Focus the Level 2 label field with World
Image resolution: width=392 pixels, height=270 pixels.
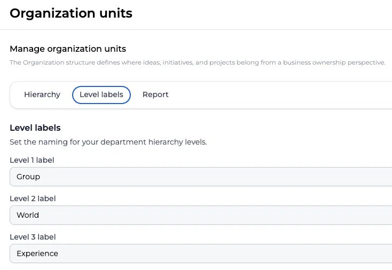point(201,215)
